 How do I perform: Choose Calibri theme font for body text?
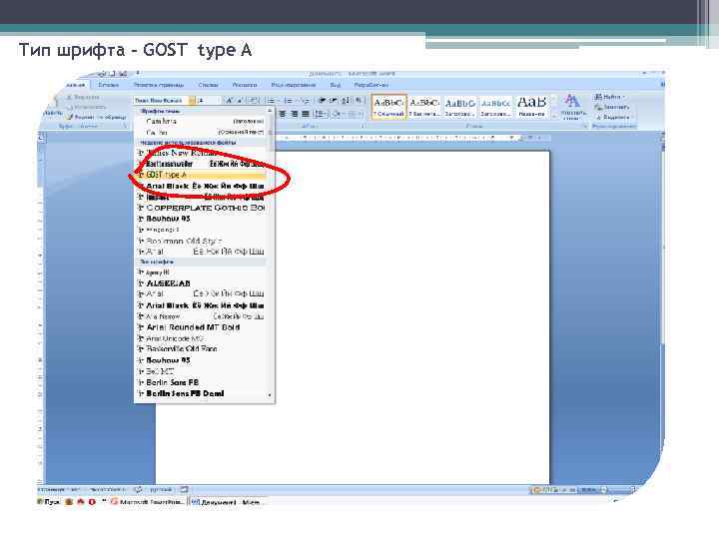coord(202,132)
